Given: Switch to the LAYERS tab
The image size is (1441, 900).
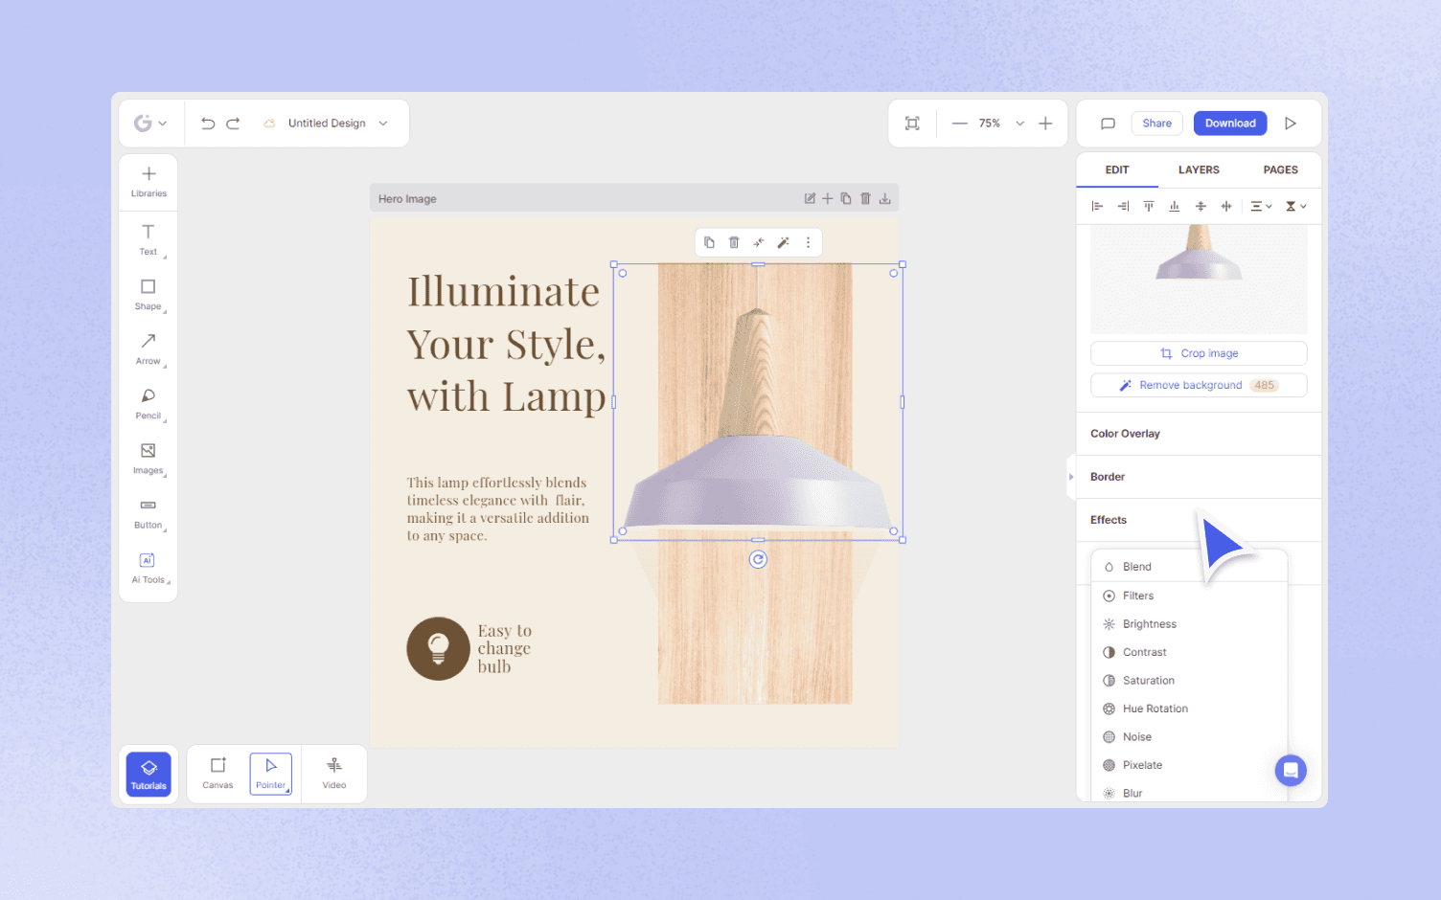Looking at the screenshot, I should tap(1199, 170).
